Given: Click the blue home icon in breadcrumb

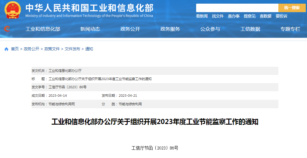Looking at the screenshot, I should point(6,49).
